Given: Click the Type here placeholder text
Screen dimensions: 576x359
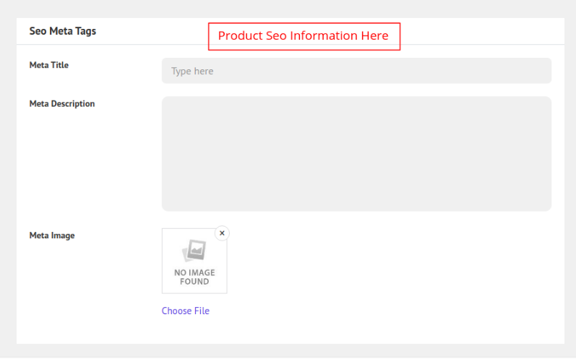Looking at the screenshot, I should click(192, 71).
